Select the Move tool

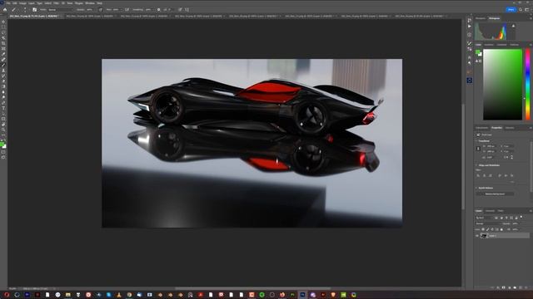click(3, 22)
